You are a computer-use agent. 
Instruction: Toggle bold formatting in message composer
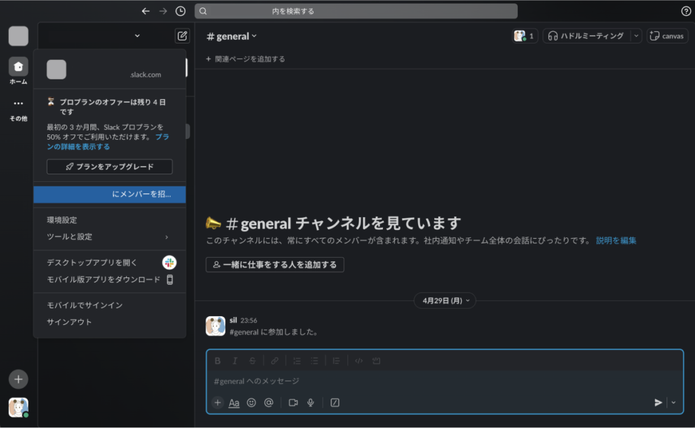tap(218, 361)
